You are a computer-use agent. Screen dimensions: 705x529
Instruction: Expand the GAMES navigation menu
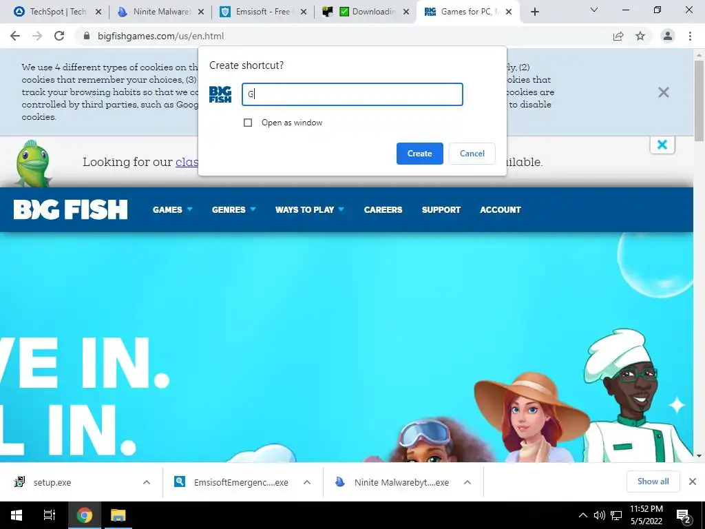(x=172, y=209)
